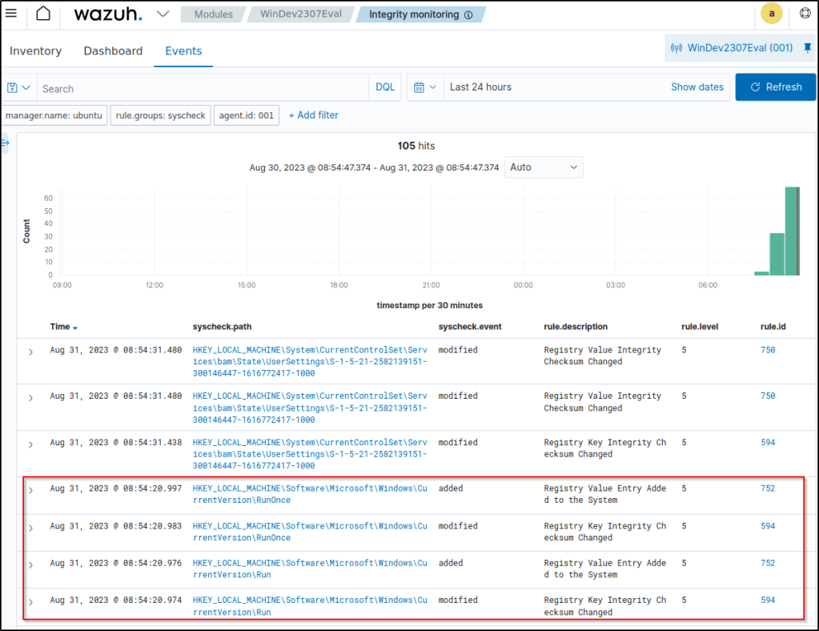The width and height of the screenshot is (819, 631).
Task: Open the hamburger navigation menu
Action: 11,14
